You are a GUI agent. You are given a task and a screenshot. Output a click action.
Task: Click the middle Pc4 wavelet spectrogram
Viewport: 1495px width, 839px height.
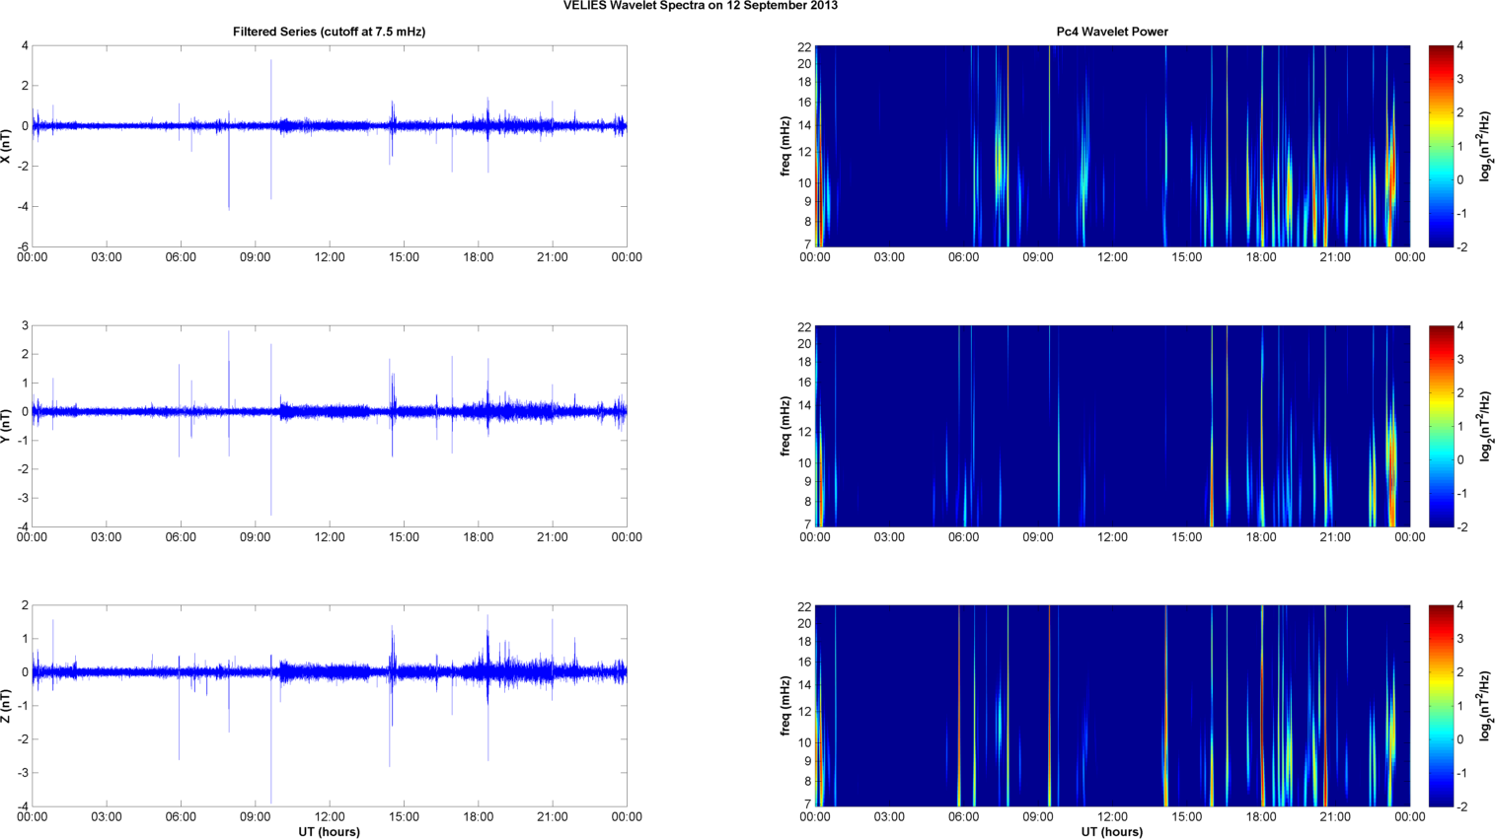point(1111,426)
